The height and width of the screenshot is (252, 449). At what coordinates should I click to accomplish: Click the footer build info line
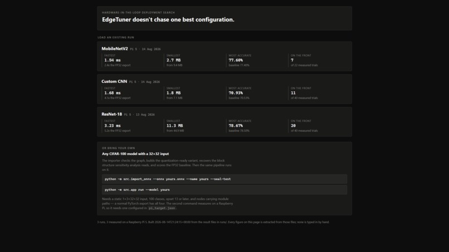click(x=213, y=223)
